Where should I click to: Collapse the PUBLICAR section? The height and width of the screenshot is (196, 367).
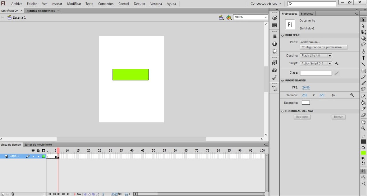point(282,36)
